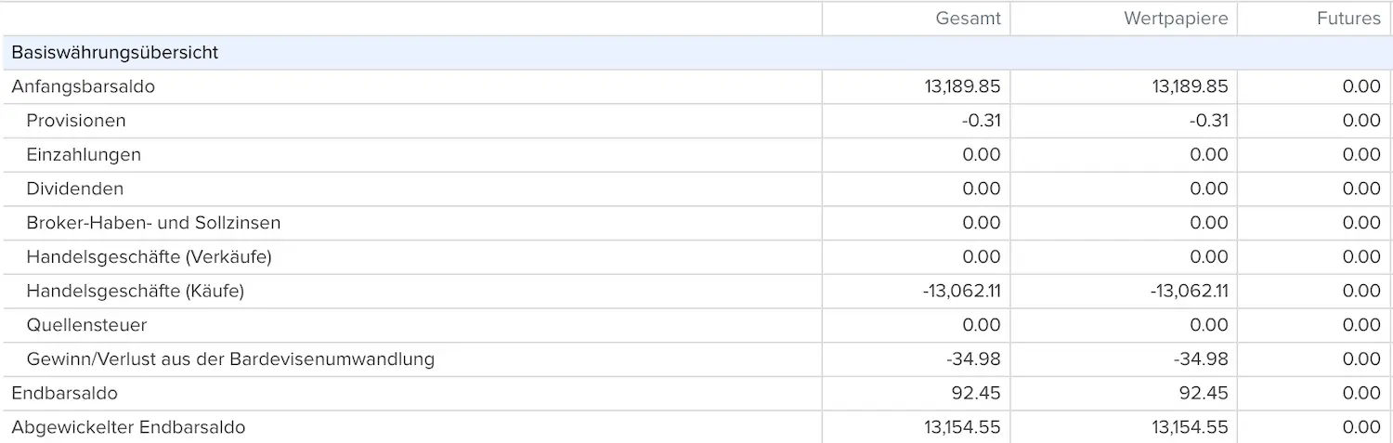Viewport: 1393px width, 443px height.
Task: Select the Einzahlungen row label
Action: point(84,155)
